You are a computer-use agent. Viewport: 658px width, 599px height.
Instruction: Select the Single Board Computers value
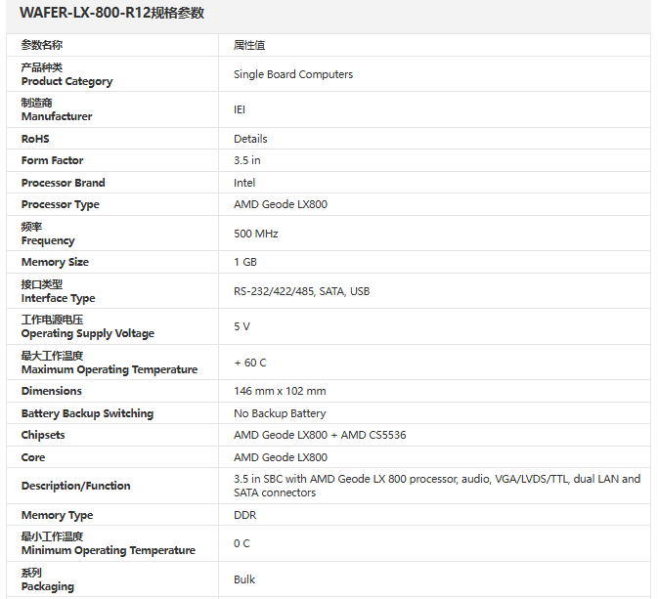[293, 74]
